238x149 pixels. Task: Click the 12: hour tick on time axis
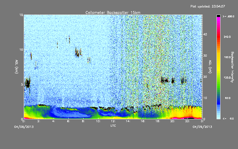pyautogui.click(x=113, y=121)
